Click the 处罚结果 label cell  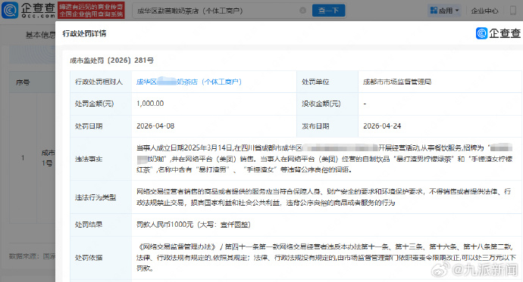(101, 225)
